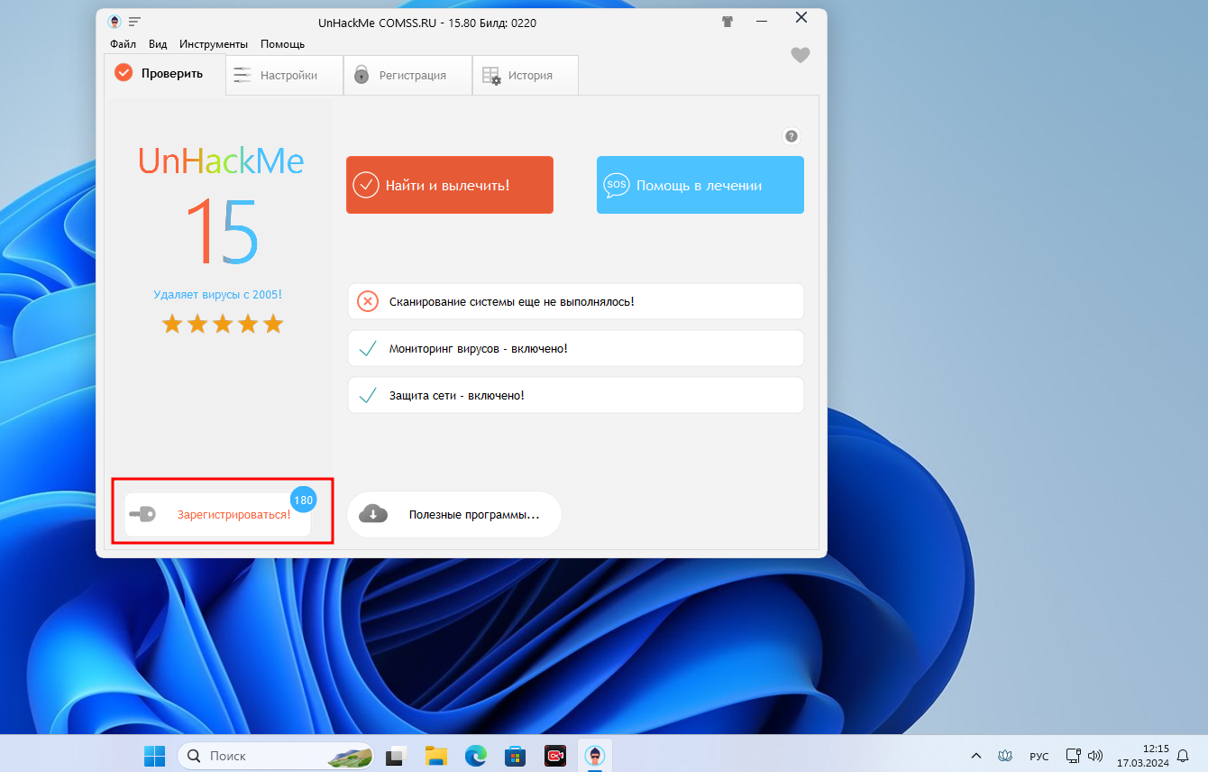Open Microsoft Edge from the taskbar

click(x=475, y=755)
